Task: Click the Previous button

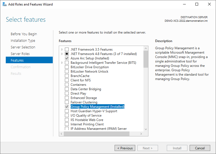Action: 125,148
